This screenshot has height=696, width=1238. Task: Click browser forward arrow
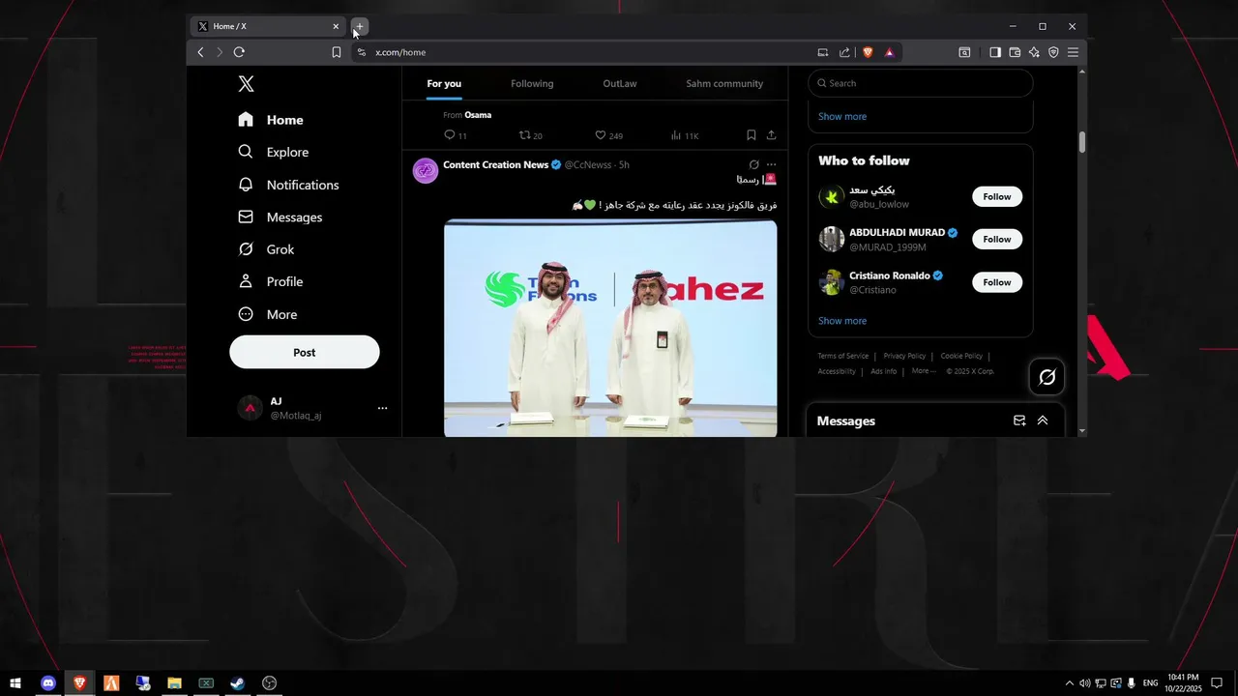tap(220, 52)
